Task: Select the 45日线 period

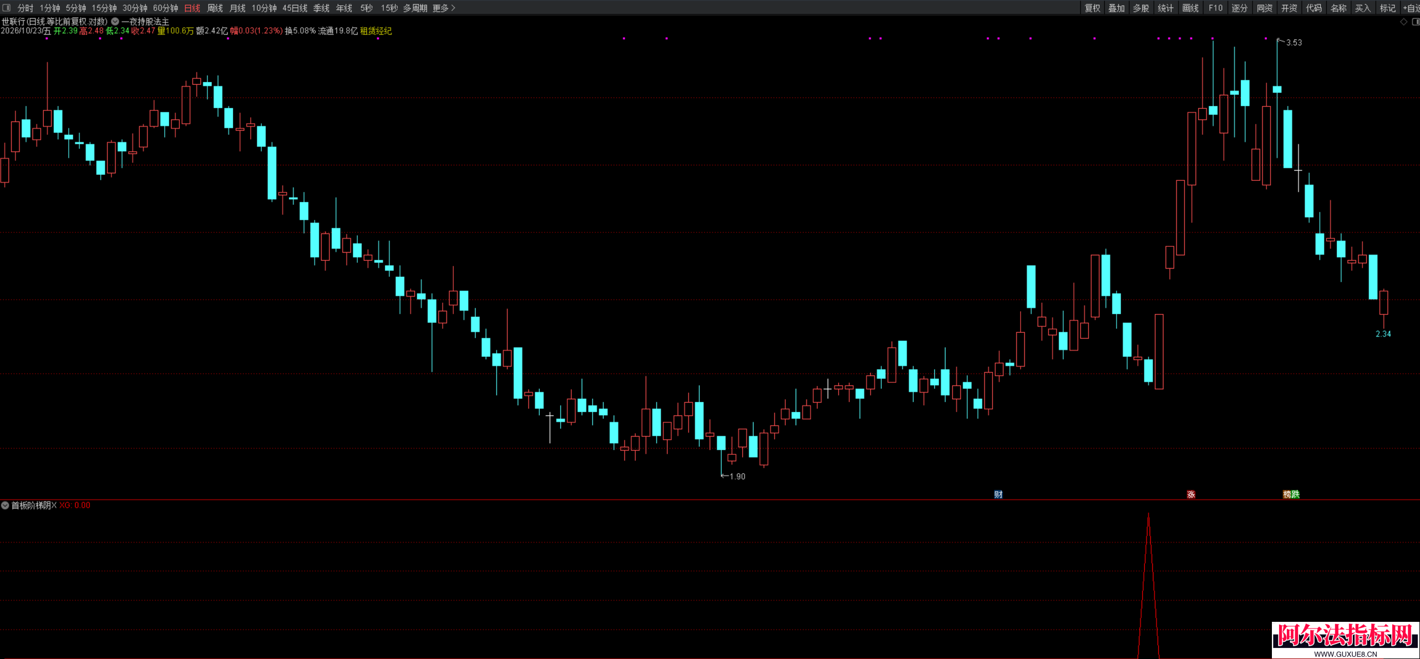Action: [295, 8]
